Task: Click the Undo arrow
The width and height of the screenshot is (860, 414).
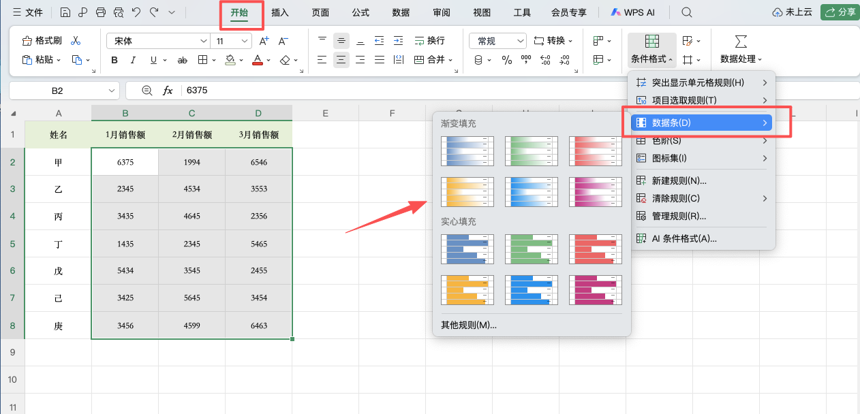Action: (136, 12)
